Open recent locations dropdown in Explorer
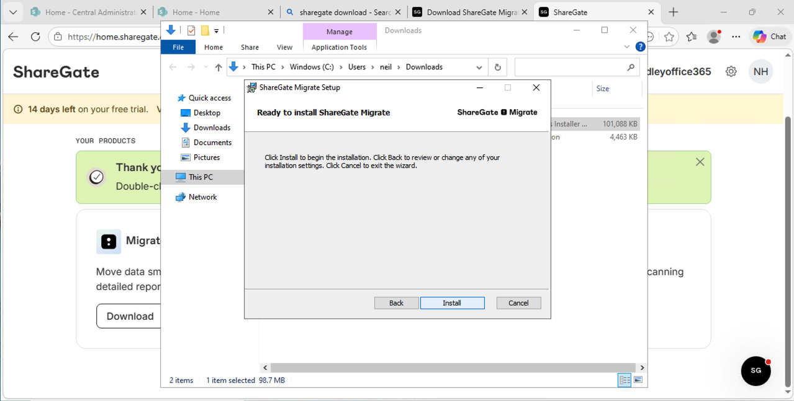794x401 pixels. coord(205,67)
